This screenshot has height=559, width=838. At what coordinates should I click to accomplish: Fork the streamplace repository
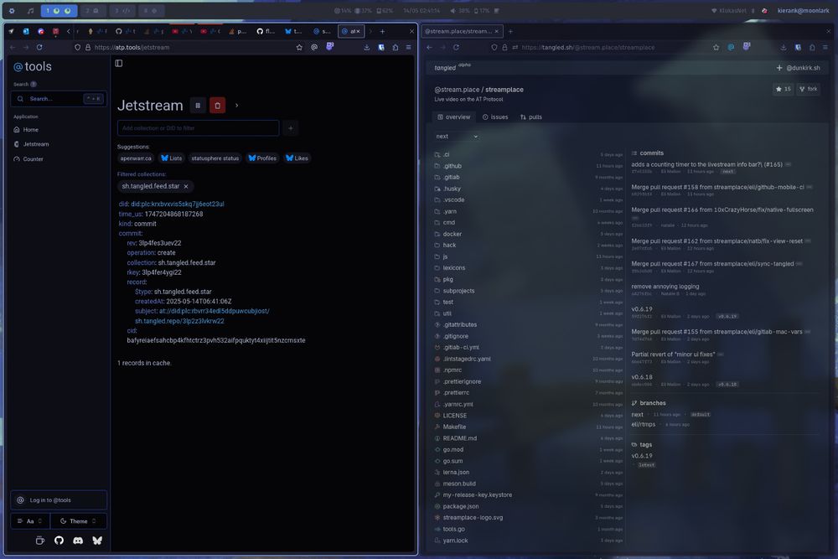[808, 89]
